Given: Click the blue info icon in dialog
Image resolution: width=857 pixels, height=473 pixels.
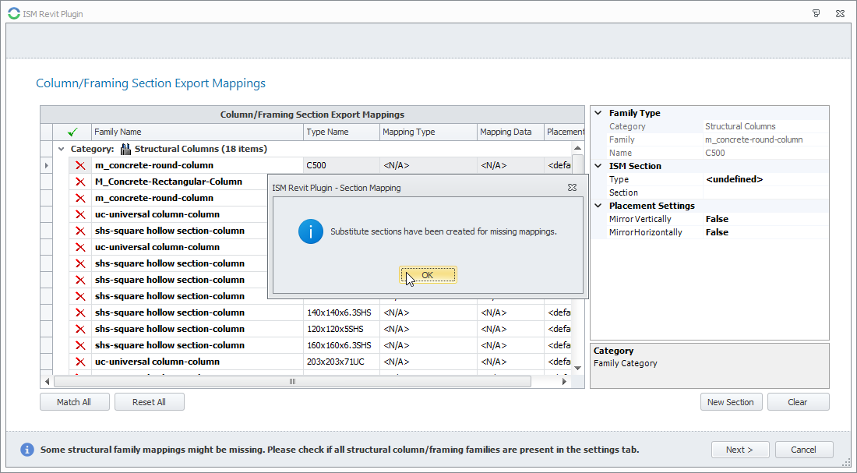Looking at the screenshot, I should click(311, 231).
